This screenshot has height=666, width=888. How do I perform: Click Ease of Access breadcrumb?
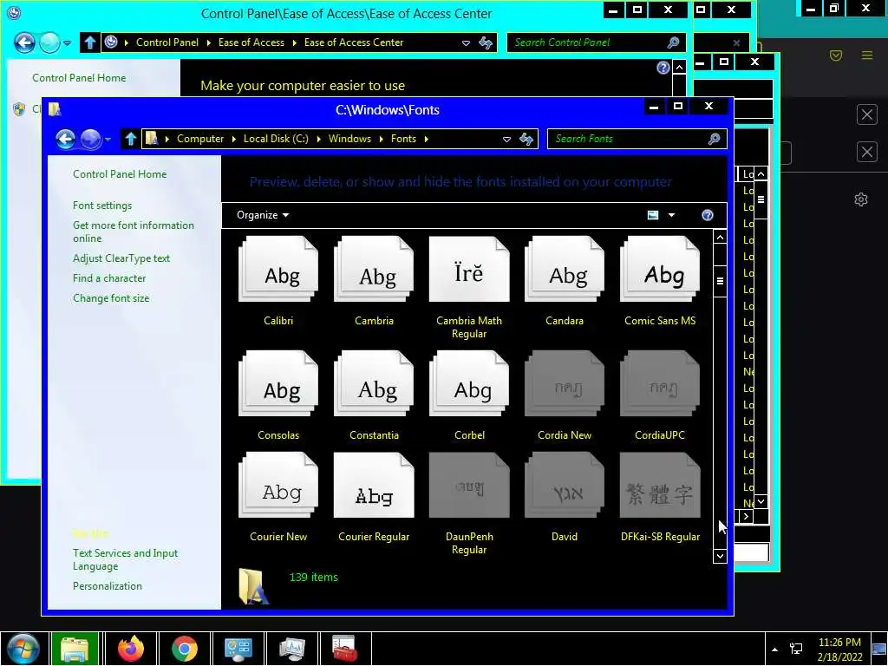251,42
